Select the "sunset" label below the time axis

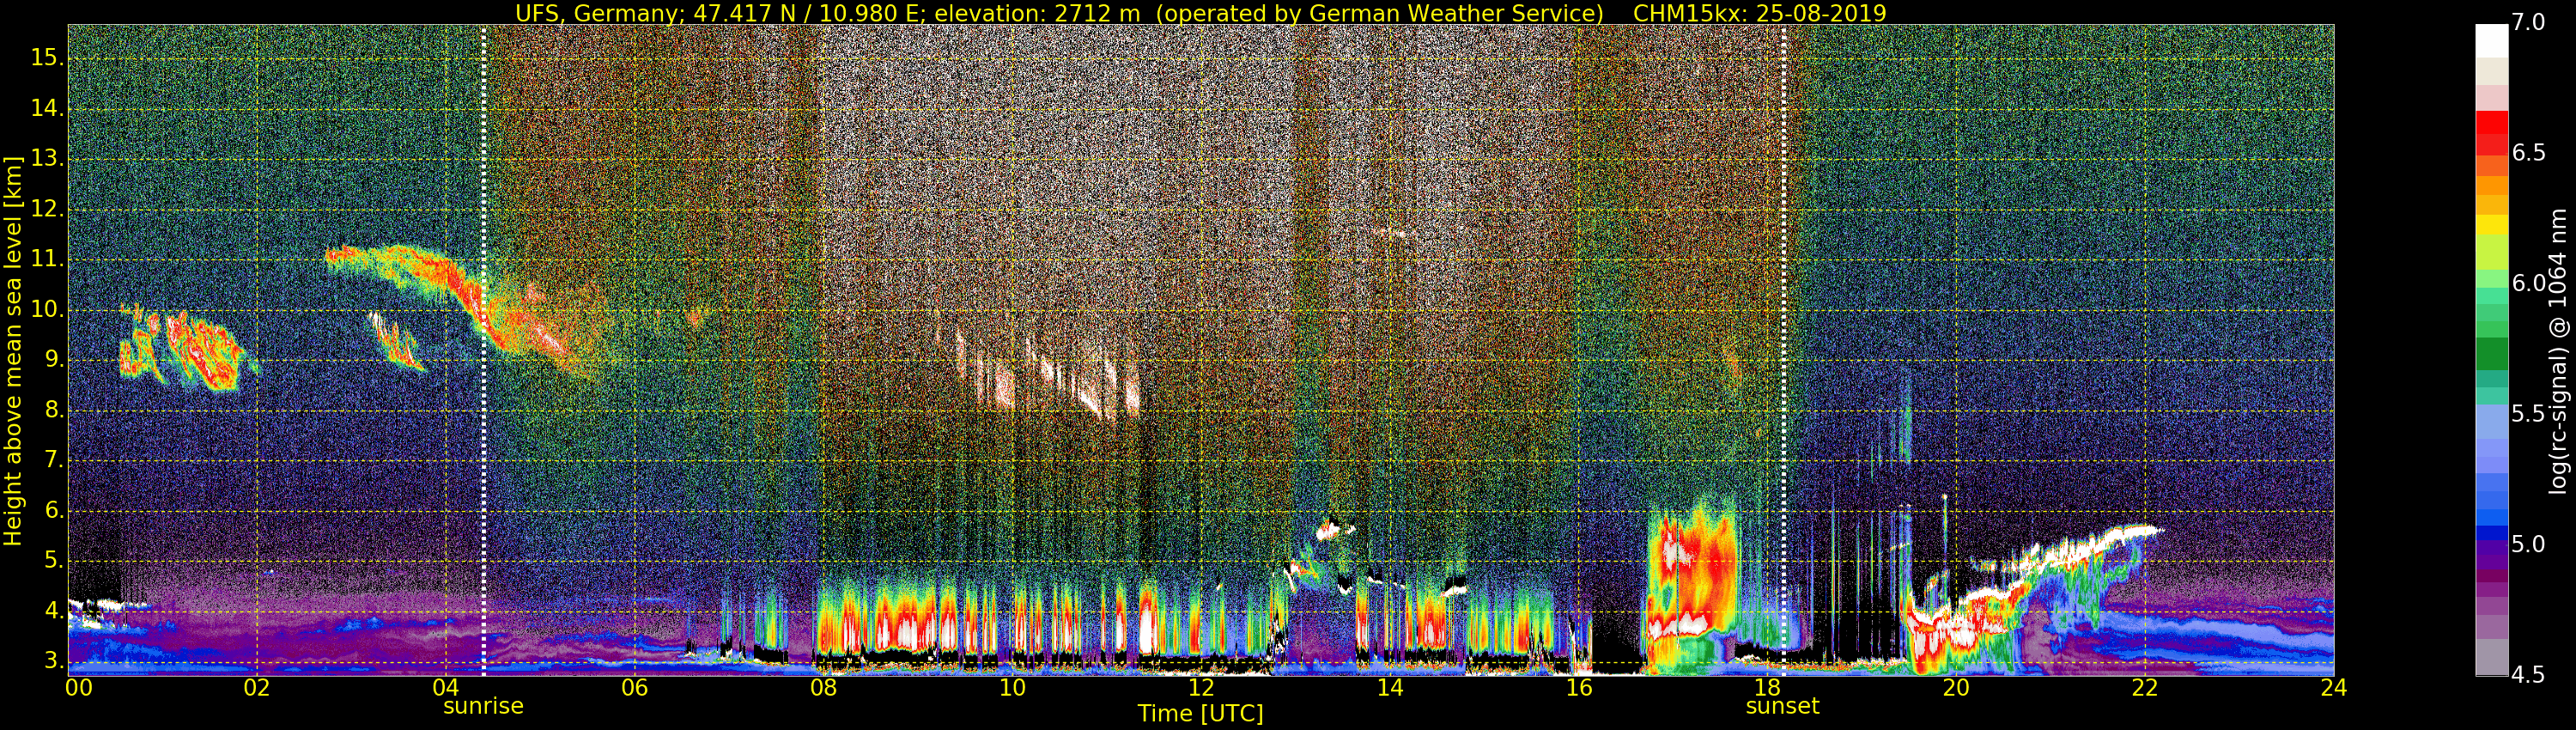[1782, 706]
